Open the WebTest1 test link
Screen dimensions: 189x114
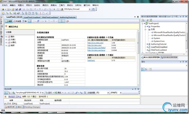pyautogui.click(x=91, y=61)
